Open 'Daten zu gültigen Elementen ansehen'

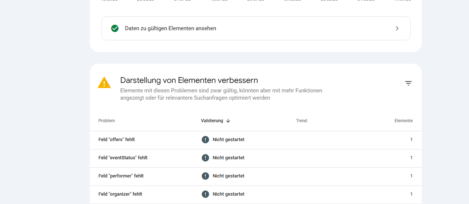[x=256, y=28]
